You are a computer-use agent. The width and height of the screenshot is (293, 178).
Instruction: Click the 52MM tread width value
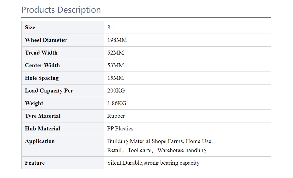(x=116, y=53)
